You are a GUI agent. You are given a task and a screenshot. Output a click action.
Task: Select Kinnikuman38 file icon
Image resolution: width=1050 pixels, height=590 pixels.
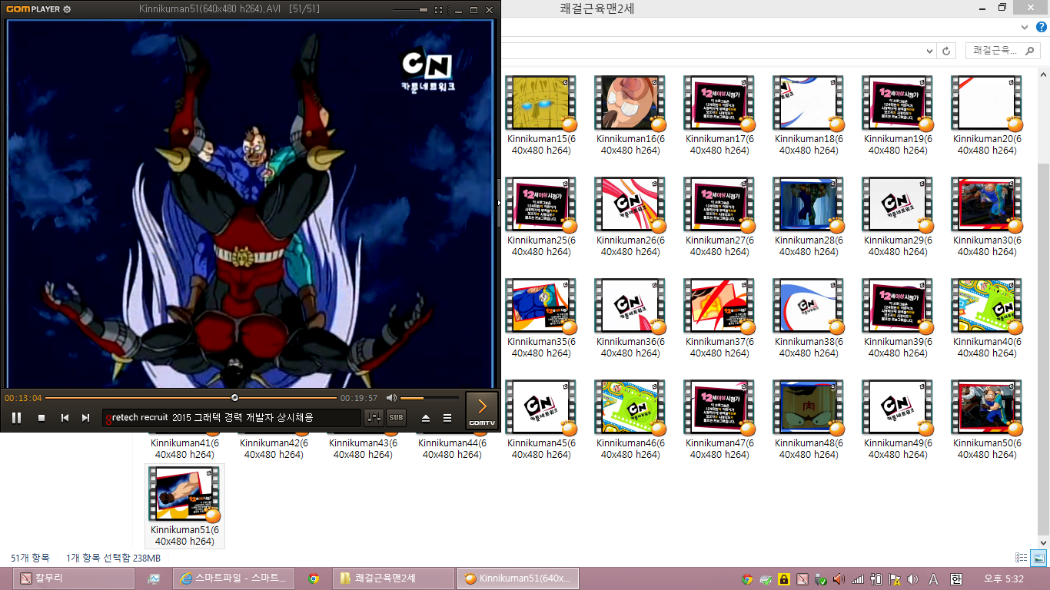[x=807, y=306]
